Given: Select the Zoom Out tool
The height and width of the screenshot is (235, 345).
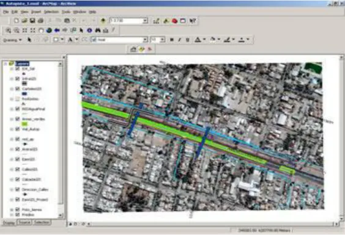Looking at the screenshot, I should 17,31.
